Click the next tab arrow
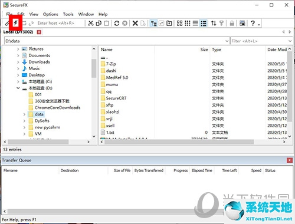The width and height of the screenshot is (295, 224). pos(290,32)
